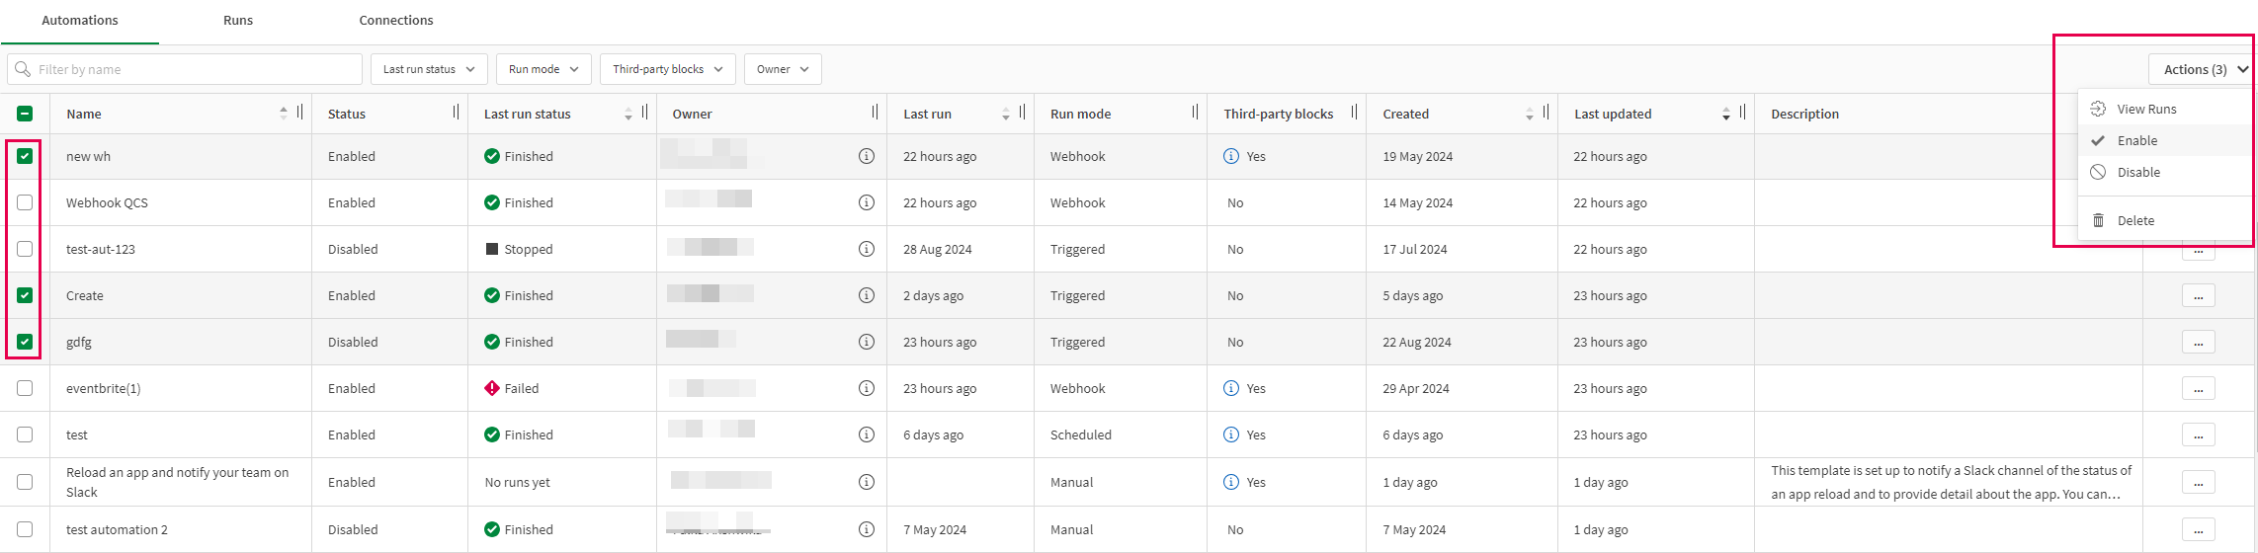Viewport: 2258px width, 553px height.
Task: Open the Last run status filter dropdown
Action: [429, 69]
